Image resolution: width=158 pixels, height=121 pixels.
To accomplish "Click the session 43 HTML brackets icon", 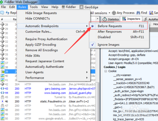I will [2, 89].
